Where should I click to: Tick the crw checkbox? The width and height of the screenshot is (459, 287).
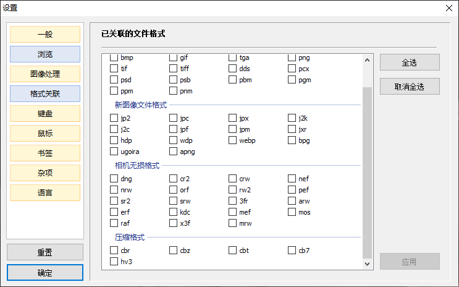pos(232,179)
